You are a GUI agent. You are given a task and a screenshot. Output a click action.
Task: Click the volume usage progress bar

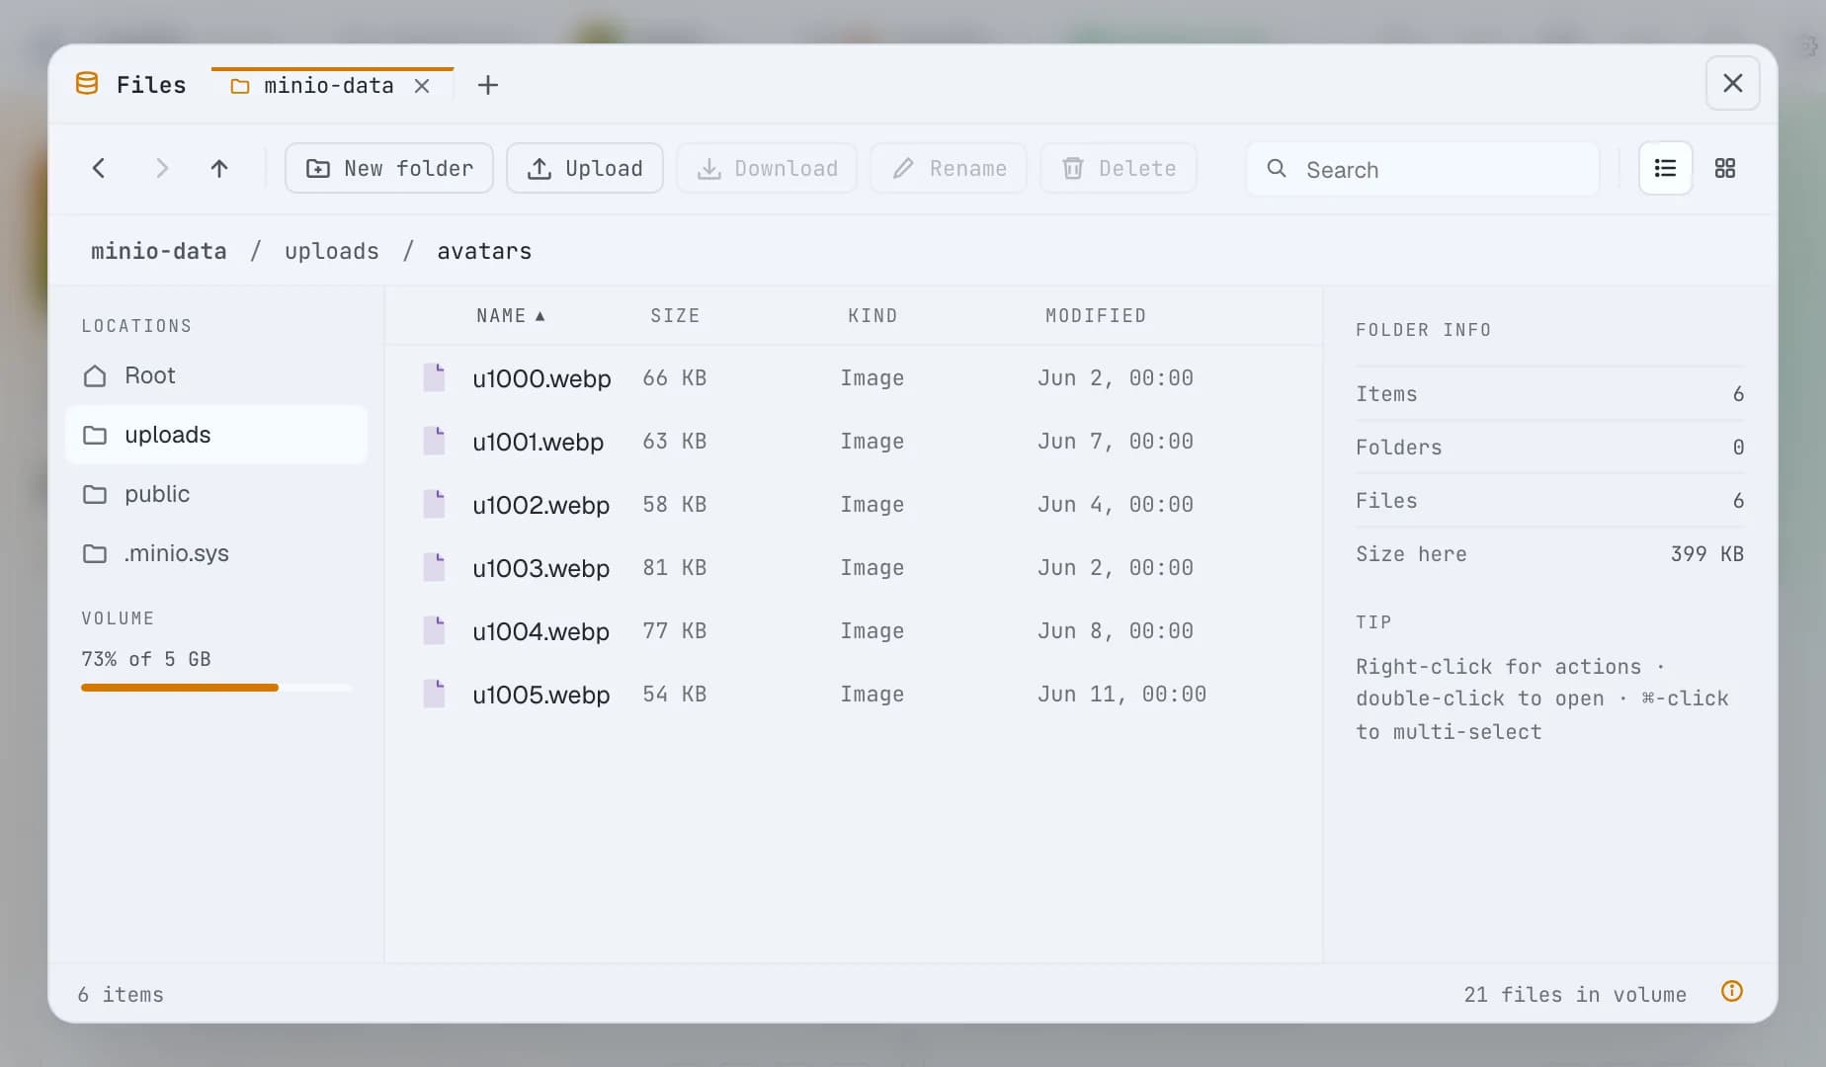click(216, 687)
